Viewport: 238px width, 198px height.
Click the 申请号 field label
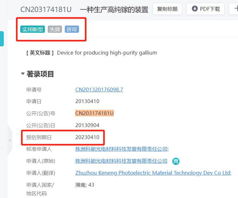tap(34, 90)
